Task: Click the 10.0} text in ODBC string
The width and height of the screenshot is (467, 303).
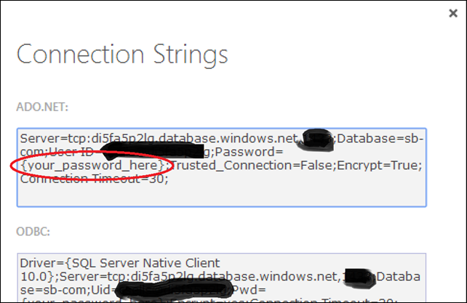Action: click(37, 277)
